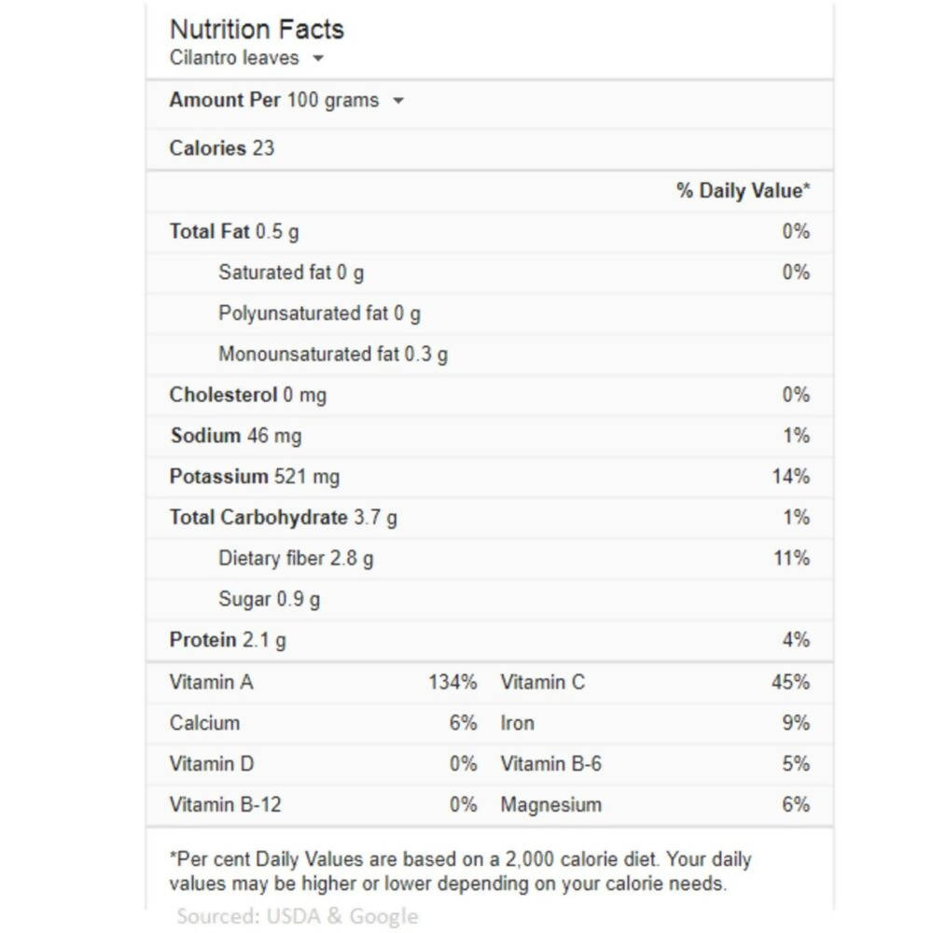This screenshot has width=933, height=933.
Task: Select the Nutrition Facts heading
Action: pos(256,29)
